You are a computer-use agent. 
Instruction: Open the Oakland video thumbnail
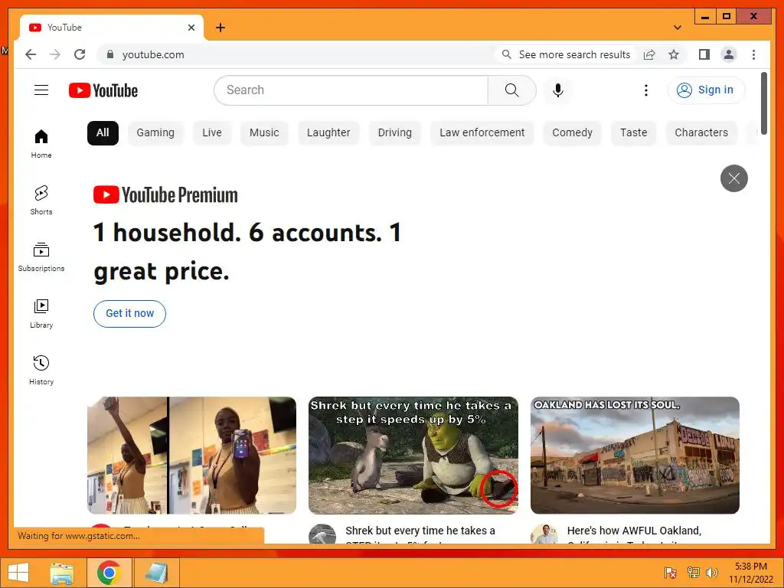pos(635,455)
